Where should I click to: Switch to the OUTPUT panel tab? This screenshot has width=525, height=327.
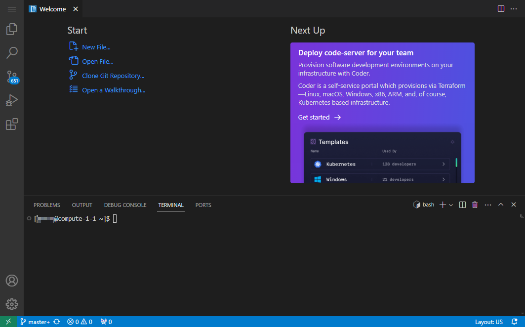(82, 205)
